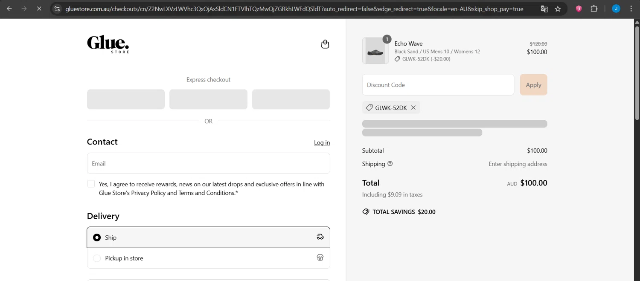Click the 'GLWK-52DK (-$20.00)' line text

[x=426, y=59]
